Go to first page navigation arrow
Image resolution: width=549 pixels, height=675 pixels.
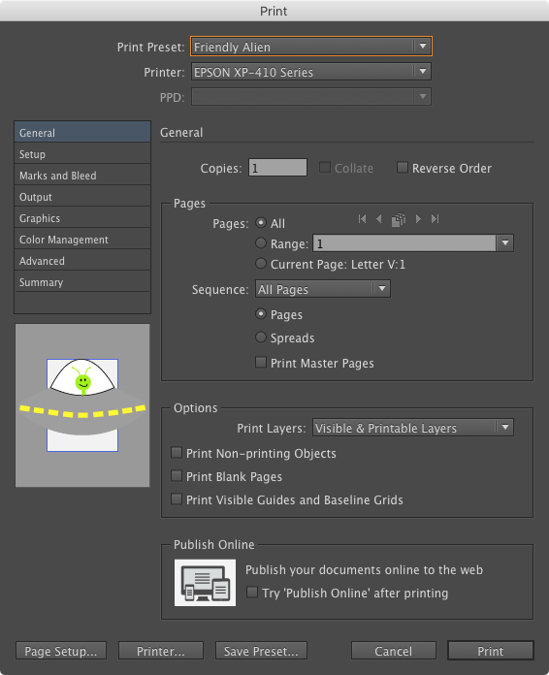tap(362, 218)
